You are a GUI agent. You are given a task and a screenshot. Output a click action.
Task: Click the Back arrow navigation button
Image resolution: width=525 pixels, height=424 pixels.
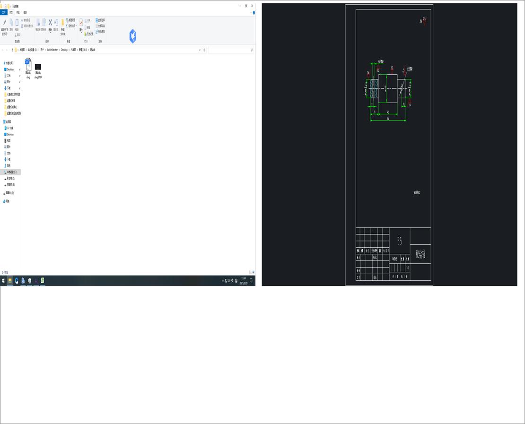tap(3, 50)
